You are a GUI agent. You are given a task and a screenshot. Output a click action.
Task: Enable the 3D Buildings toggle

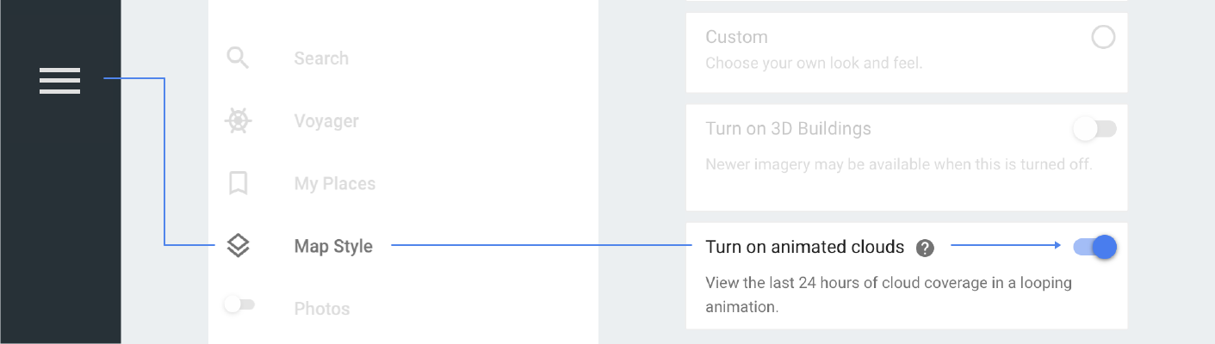point(1094,129)
